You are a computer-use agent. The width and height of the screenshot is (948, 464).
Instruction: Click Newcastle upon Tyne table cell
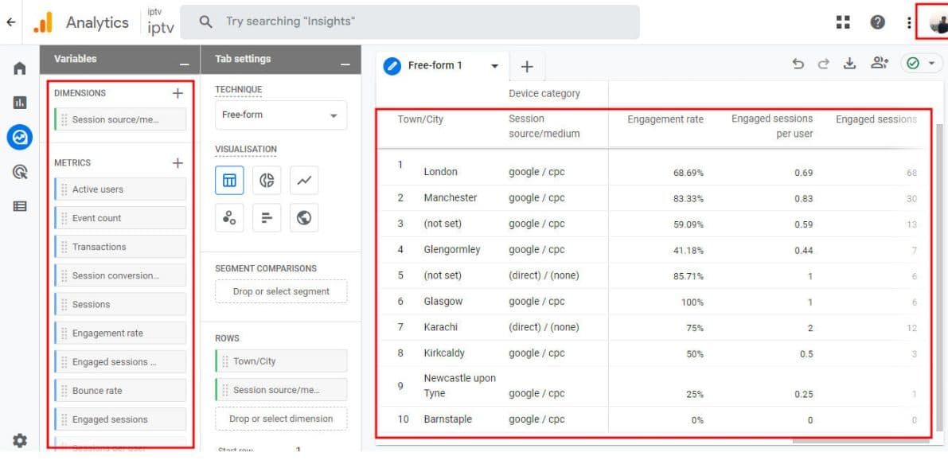tap(460, 385)
